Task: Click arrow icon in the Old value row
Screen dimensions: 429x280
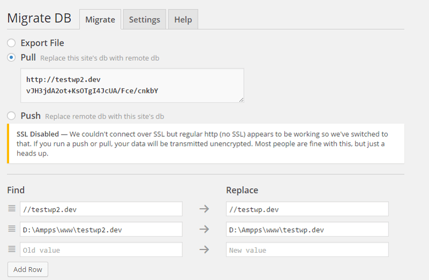Action: (204, 249)
